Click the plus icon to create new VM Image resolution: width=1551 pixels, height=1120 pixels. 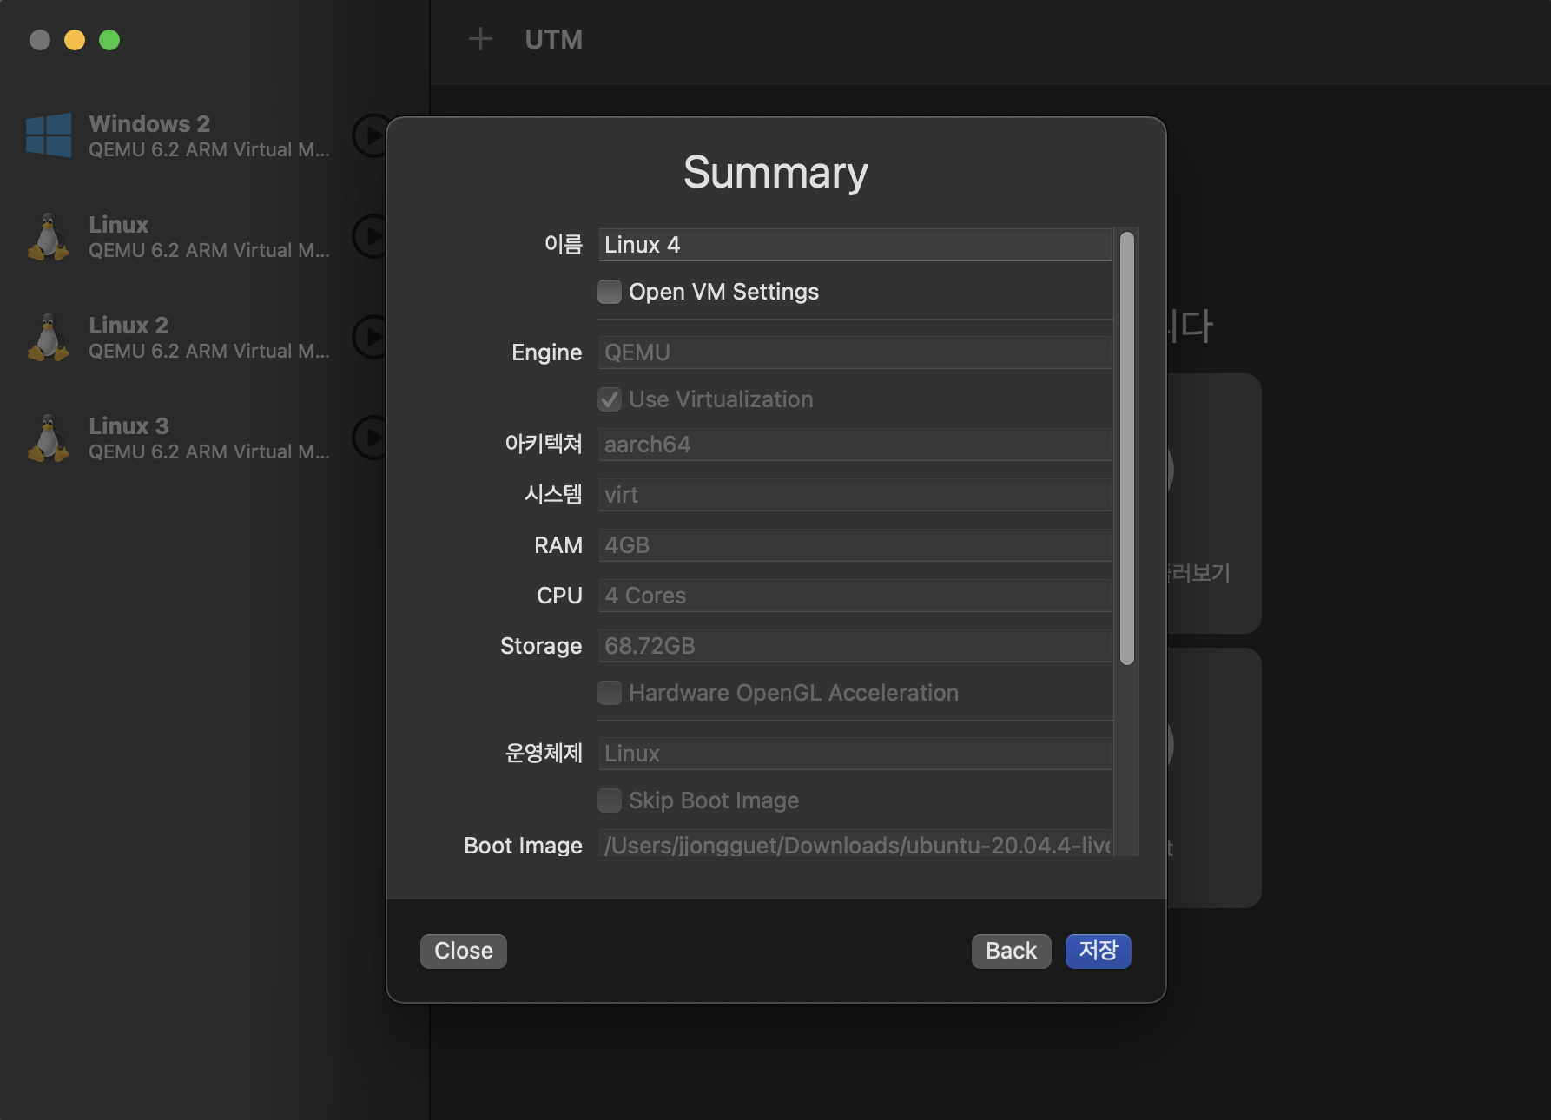point(480,39)
